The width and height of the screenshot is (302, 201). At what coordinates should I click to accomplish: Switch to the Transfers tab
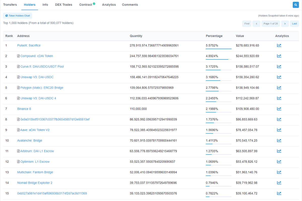click(x=10, y=5)
